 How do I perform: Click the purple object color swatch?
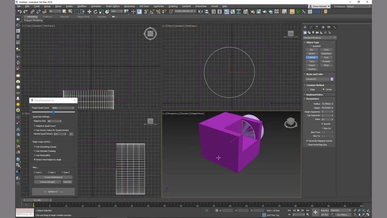[x=332, y=79]
